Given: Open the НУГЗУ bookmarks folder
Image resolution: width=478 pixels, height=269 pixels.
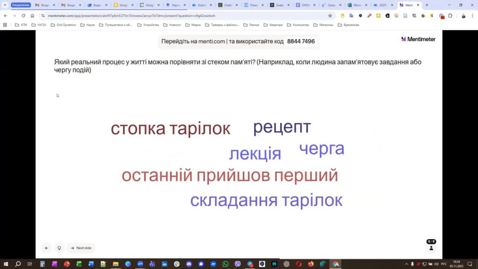Looking at the screenshot, I should coord(39,25).
